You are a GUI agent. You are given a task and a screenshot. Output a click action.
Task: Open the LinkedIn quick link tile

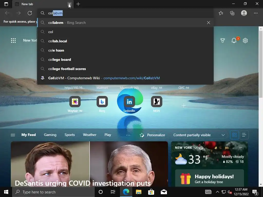tap(129, 102)
